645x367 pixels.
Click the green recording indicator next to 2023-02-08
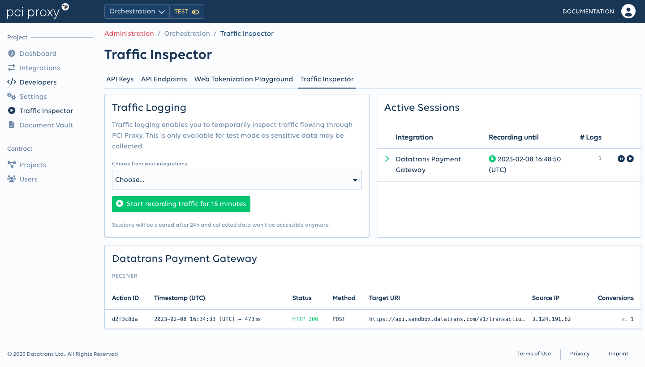(492, 159)
